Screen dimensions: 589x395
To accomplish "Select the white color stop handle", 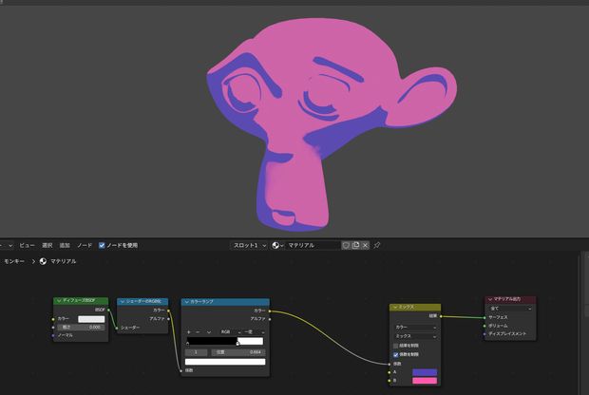I will click(237, 343).
